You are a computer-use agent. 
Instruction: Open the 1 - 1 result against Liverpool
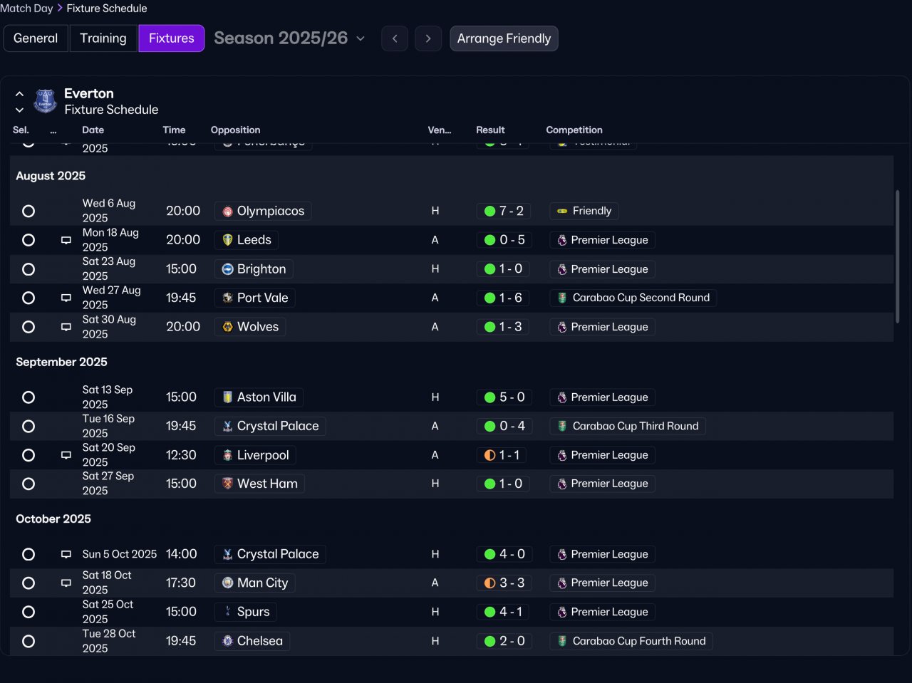[503, 455]
